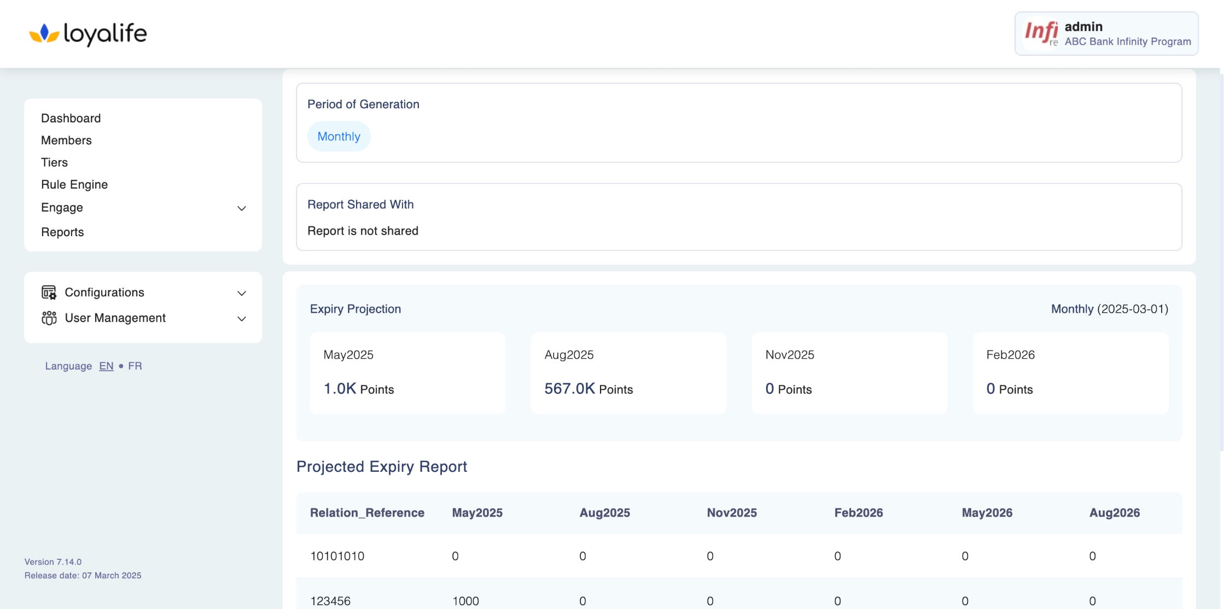Viewport: 1224px width, 609px height.
Task: Click the Infi program logo avatar
Action: point(1041,33)
